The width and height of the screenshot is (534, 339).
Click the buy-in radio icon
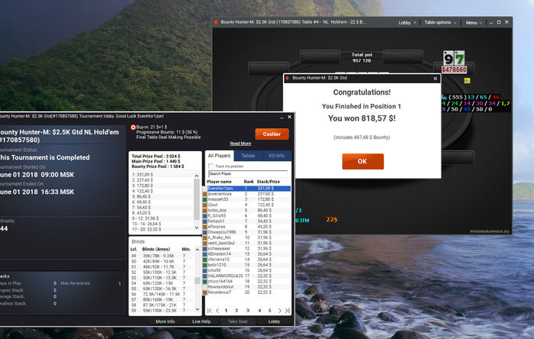point(133,127)
